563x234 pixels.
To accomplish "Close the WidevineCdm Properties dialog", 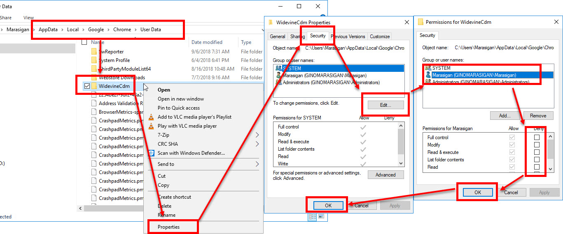I will click(x=406, y=22).
